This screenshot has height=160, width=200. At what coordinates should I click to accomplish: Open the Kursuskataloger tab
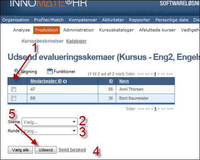click(116, 30)
